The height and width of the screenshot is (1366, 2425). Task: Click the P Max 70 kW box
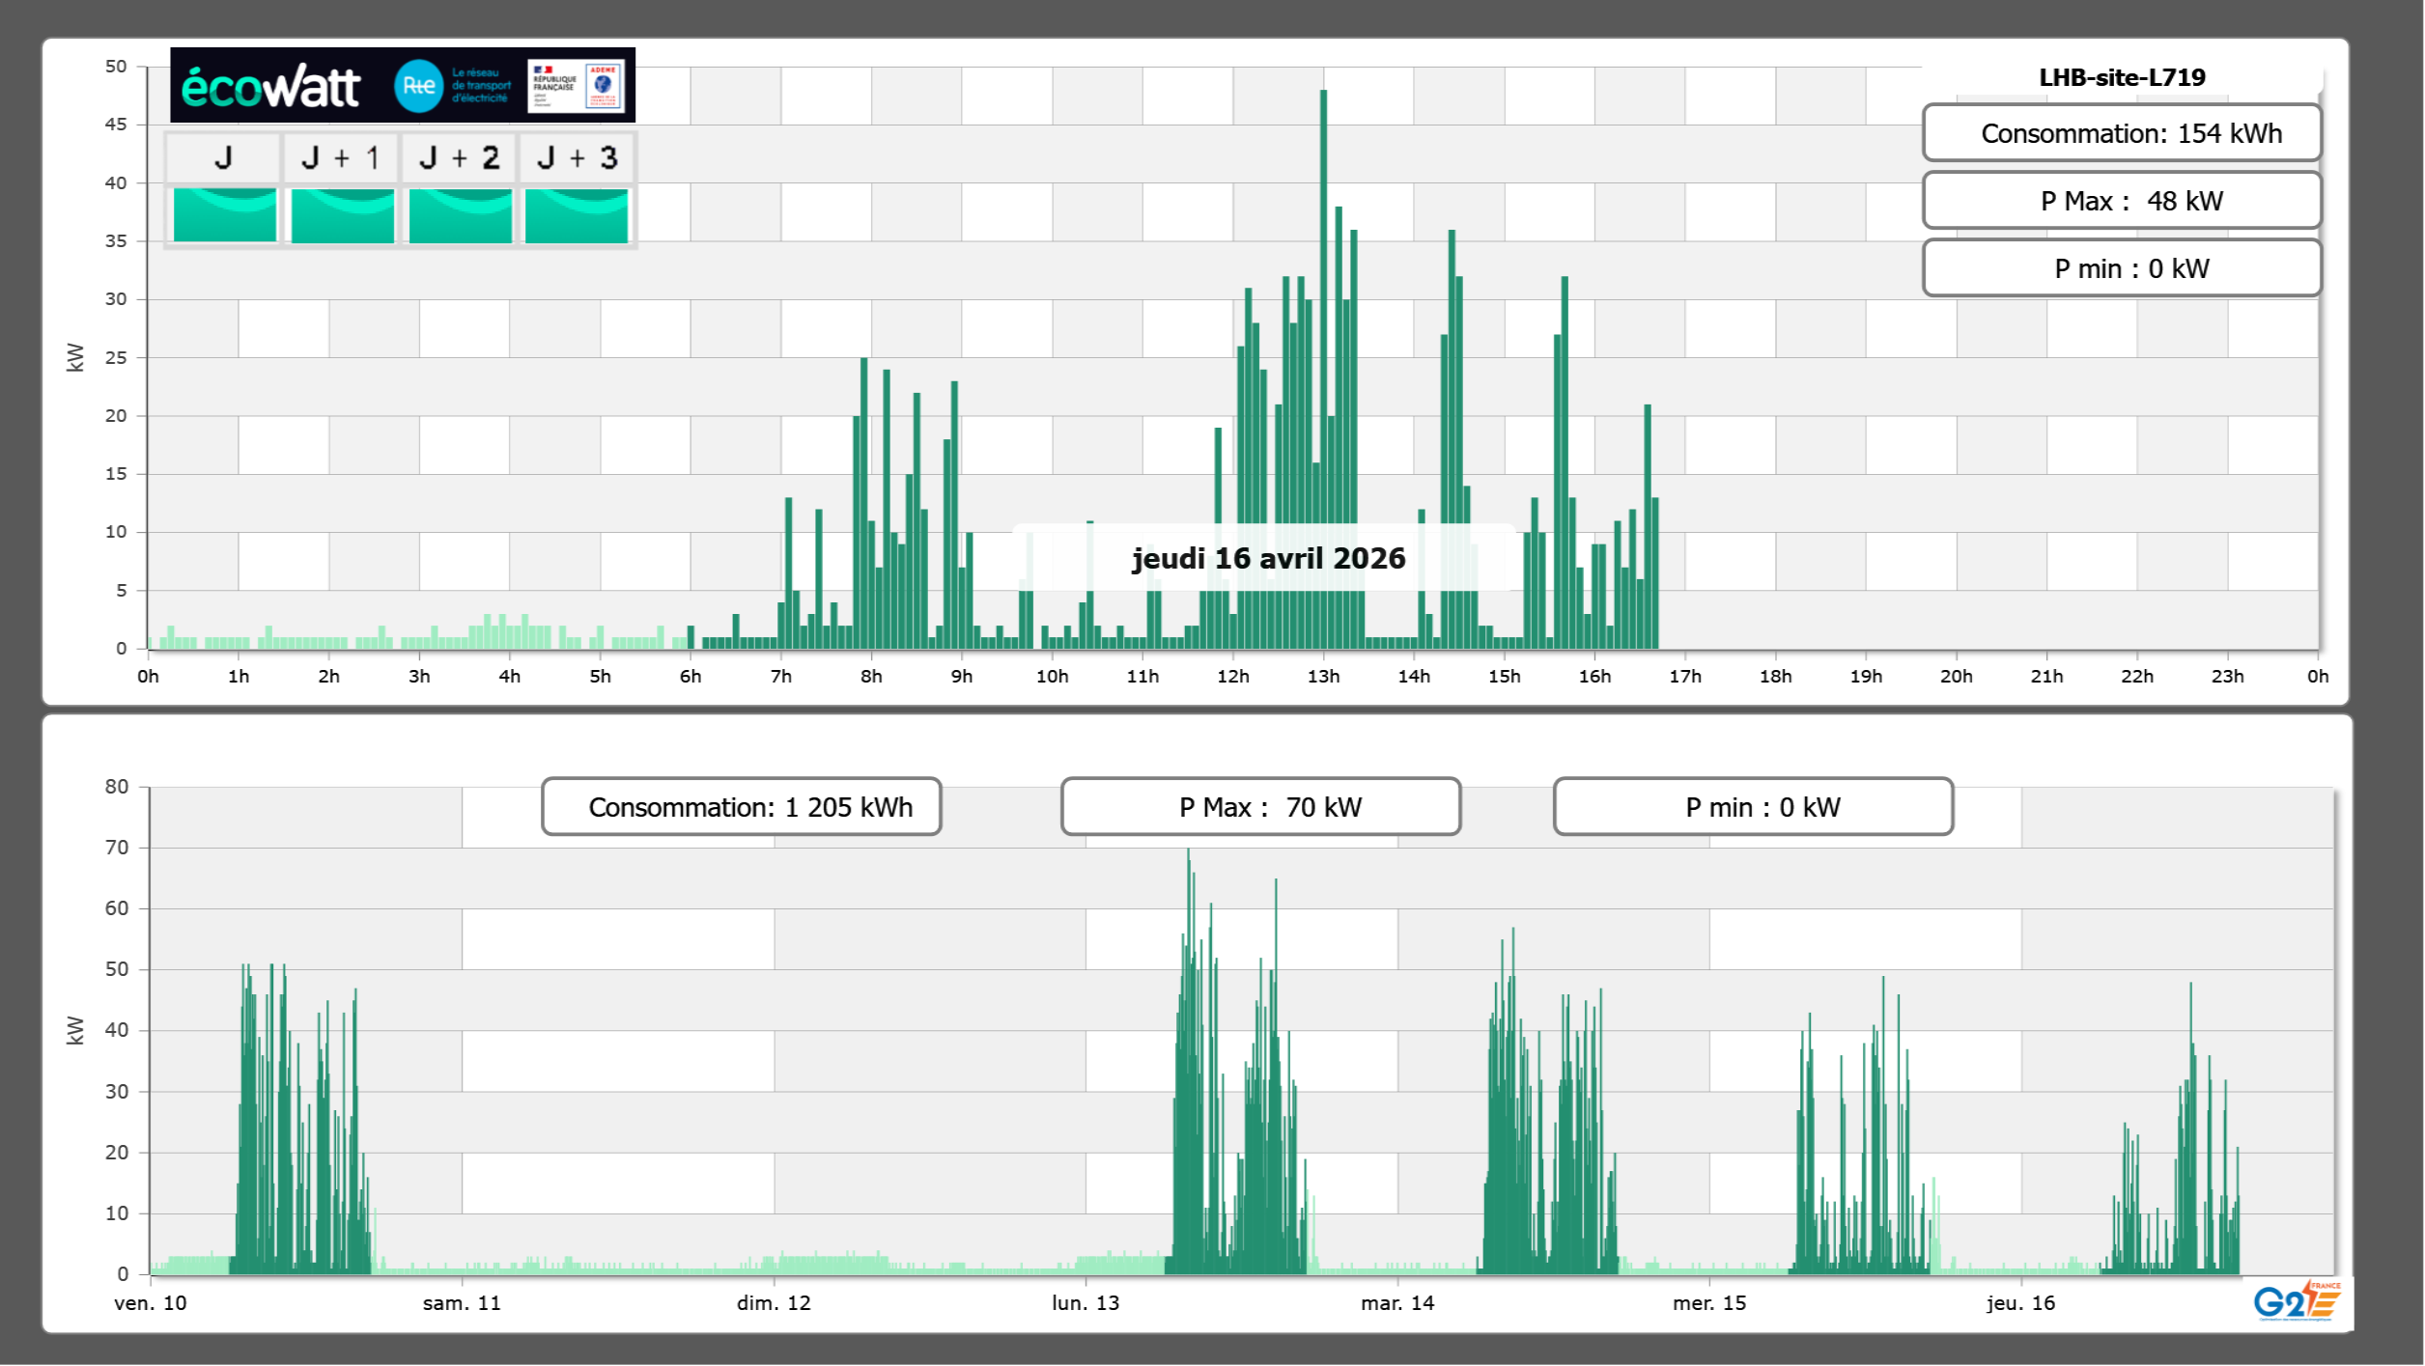pyautogui.click(x=1260, y=807)
